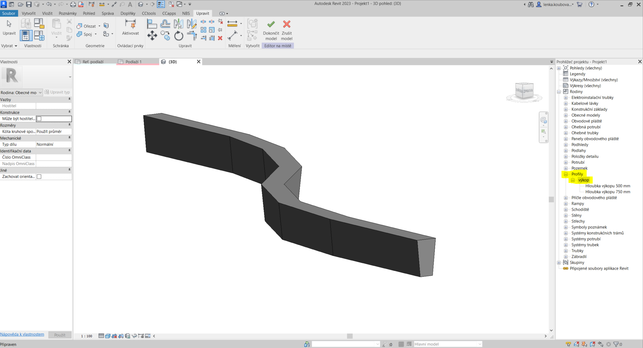Click the red Delete icon in Upravit panel
Image resolution: width=643 pixels, height=348 pixels.
click(x=220, y=38)
